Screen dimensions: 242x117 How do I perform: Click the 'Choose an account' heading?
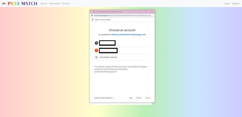(122, 30)
